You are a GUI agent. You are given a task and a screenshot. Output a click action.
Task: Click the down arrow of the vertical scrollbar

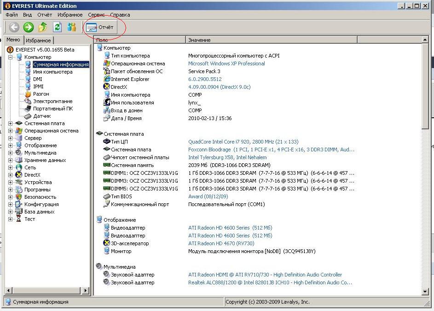[425, 291]
